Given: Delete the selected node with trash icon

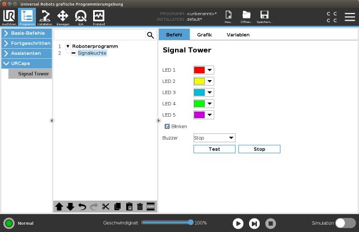Looking at the screenshot, I should (x=140, y=207).
